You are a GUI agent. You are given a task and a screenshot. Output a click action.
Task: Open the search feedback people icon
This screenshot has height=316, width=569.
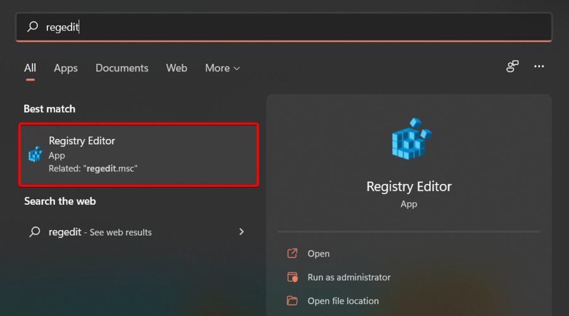coord(512,66)
